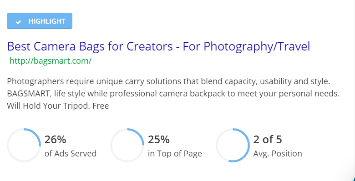Click the Avg. Position circular gauge
The width and height of the screenshot is (355, 181).
coord(233,145)
